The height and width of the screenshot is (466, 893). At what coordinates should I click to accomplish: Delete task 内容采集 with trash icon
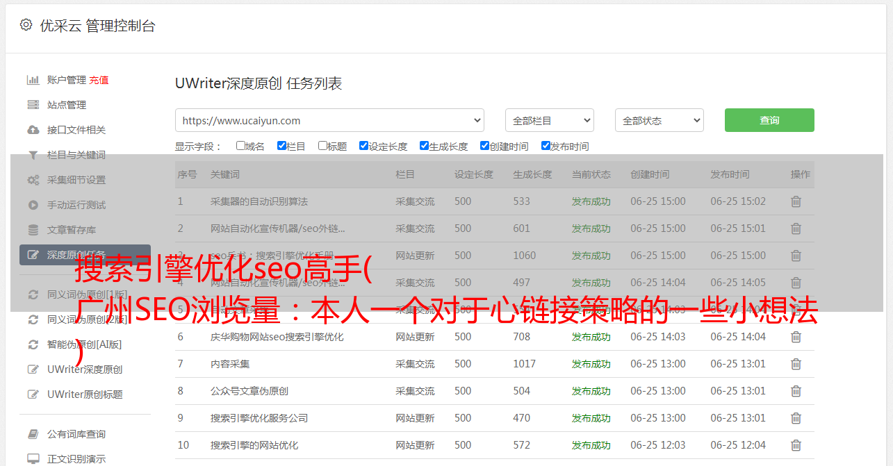pyautogui.click(x=796, y=364)
